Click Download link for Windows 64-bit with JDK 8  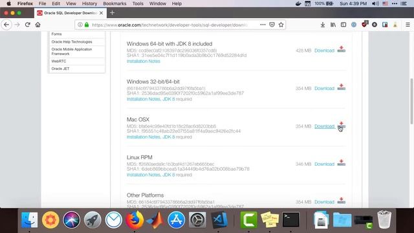(x=324, y=50)
